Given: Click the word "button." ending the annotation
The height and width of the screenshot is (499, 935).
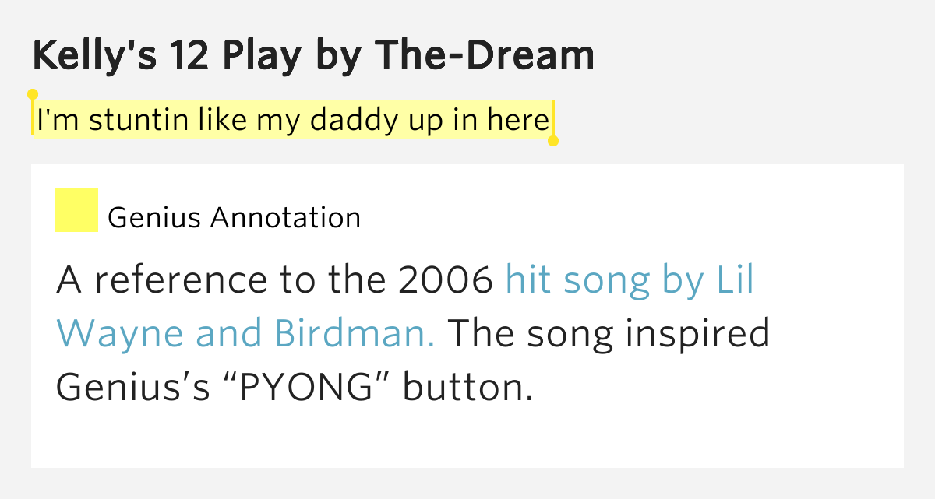Looking at the screenshot, I should (467, 387).
